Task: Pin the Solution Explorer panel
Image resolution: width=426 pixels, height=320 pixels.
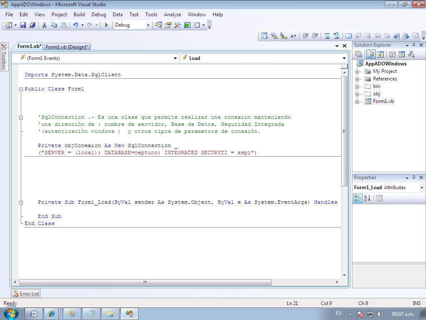Action: click(x=414, y=45)
